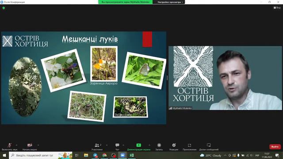Open Excel from the taskbar
The height and width of the screenshot is (159, 283).
tap(132, 155)
